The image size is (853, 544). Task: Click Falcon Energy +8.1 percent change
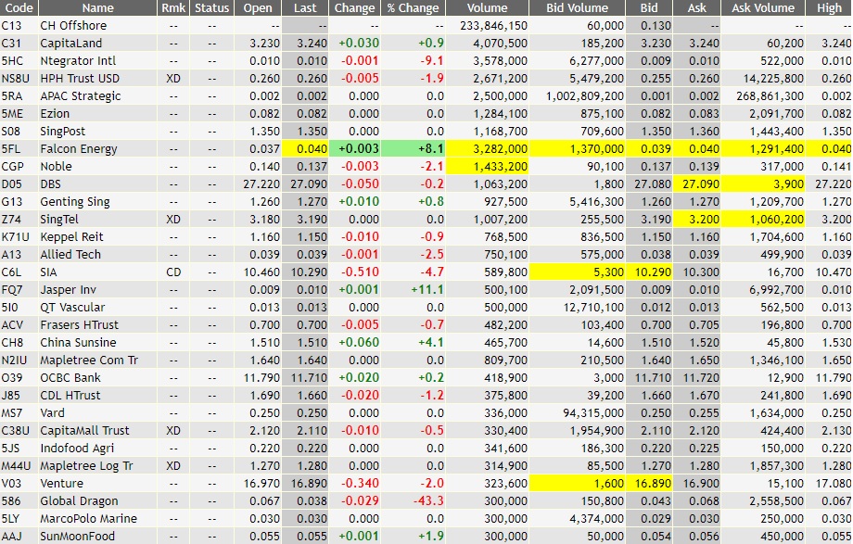pos(414,149)
